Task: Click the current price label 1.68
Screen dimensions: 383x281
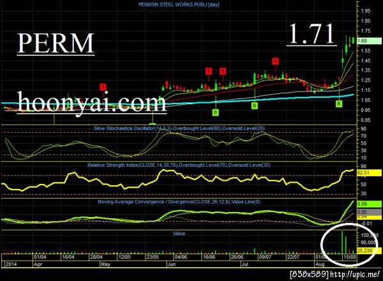Action: [369, 41]
